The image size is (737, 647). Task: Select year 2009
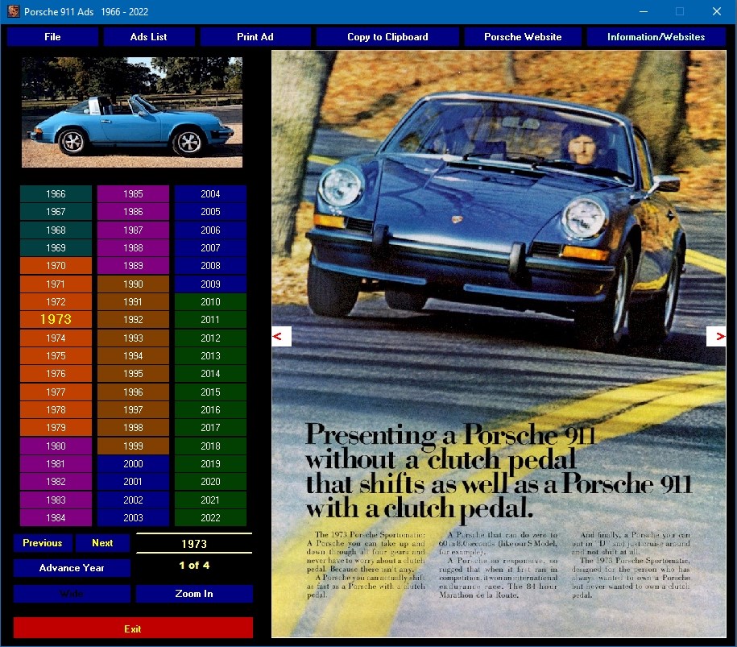(x=210, y=284)
